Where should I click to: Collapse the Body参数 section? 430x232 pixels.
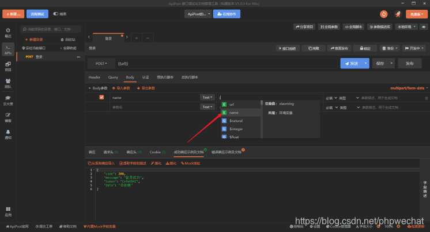[97, 88]
